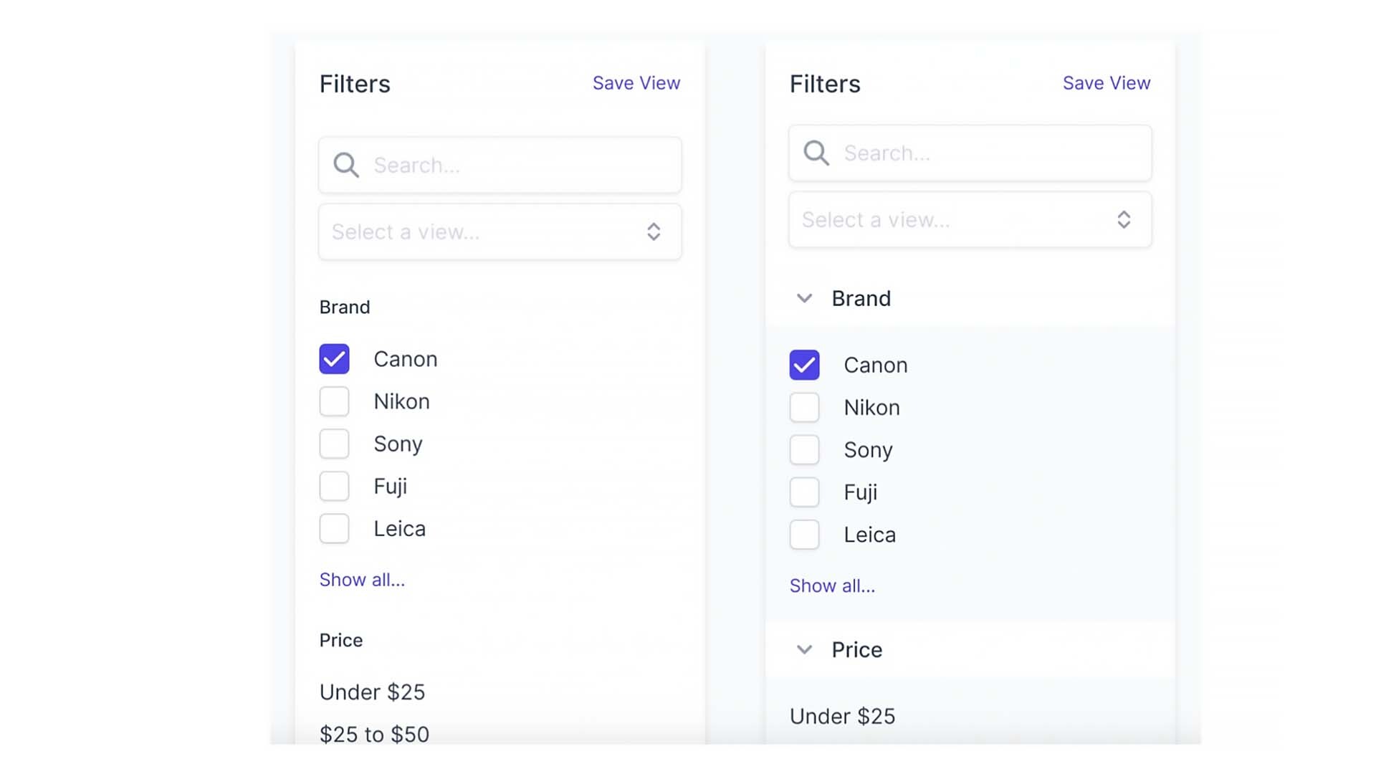Click the search magnifier icon in right panel
Image resolution: width=1376 pixels, height=774 pixels.
[816, 153]
